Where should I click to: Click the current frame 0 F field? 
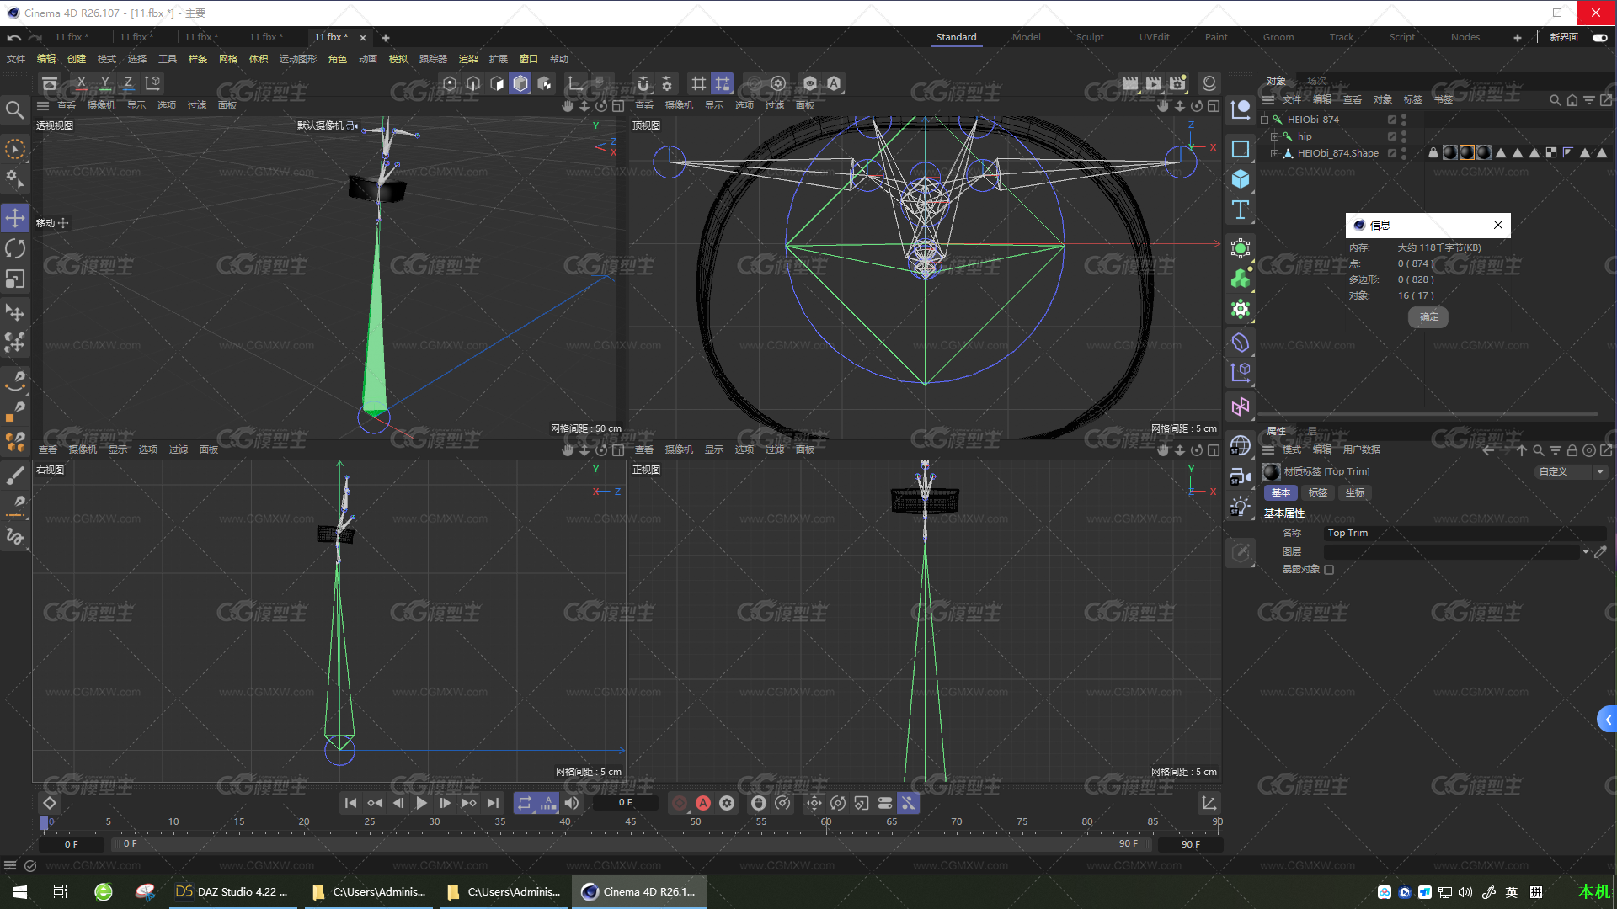[x=625, y=803]
